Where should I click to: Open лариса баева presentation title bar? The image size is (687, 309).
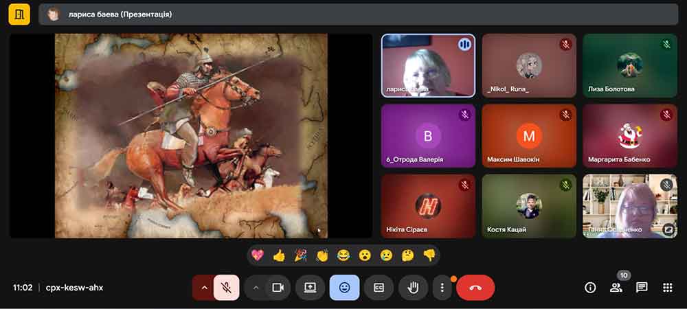click(x=359, y=14)
